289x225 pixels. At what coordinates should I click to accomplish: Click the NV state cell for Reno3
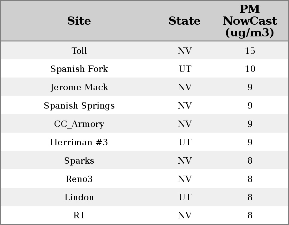coord(185,179)
